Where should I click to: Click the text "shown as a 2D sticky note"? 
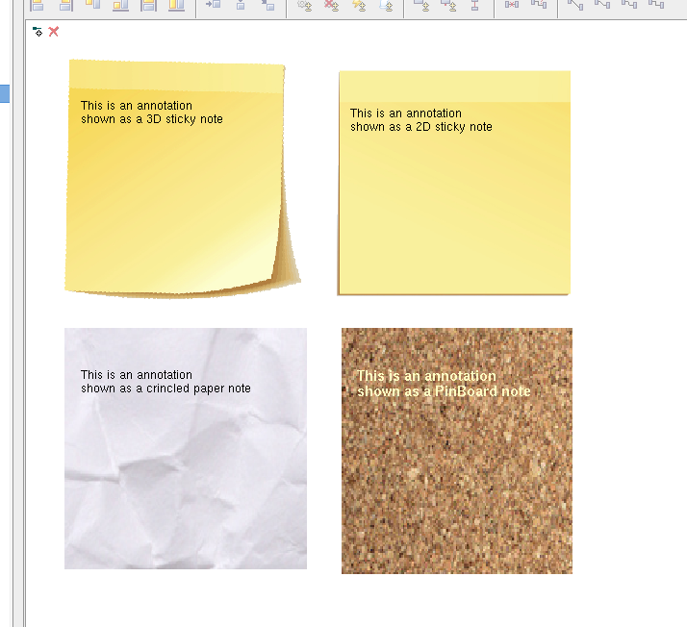tap(420, 127)
